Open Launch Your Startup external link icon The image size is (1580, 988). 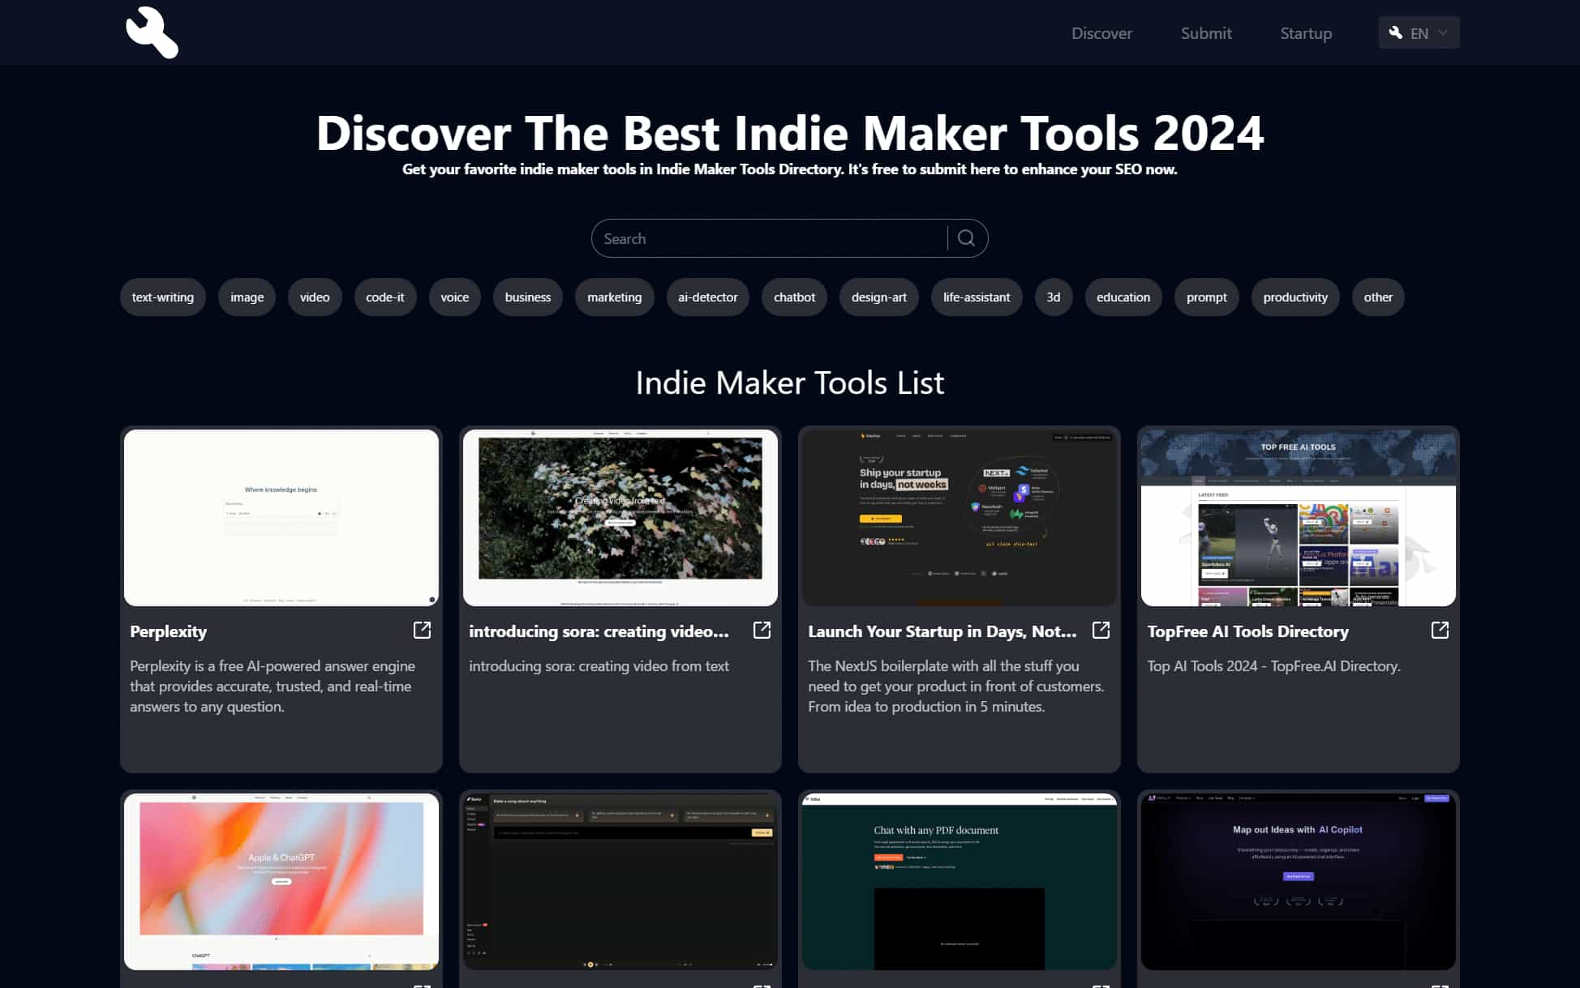(1101, 630)
